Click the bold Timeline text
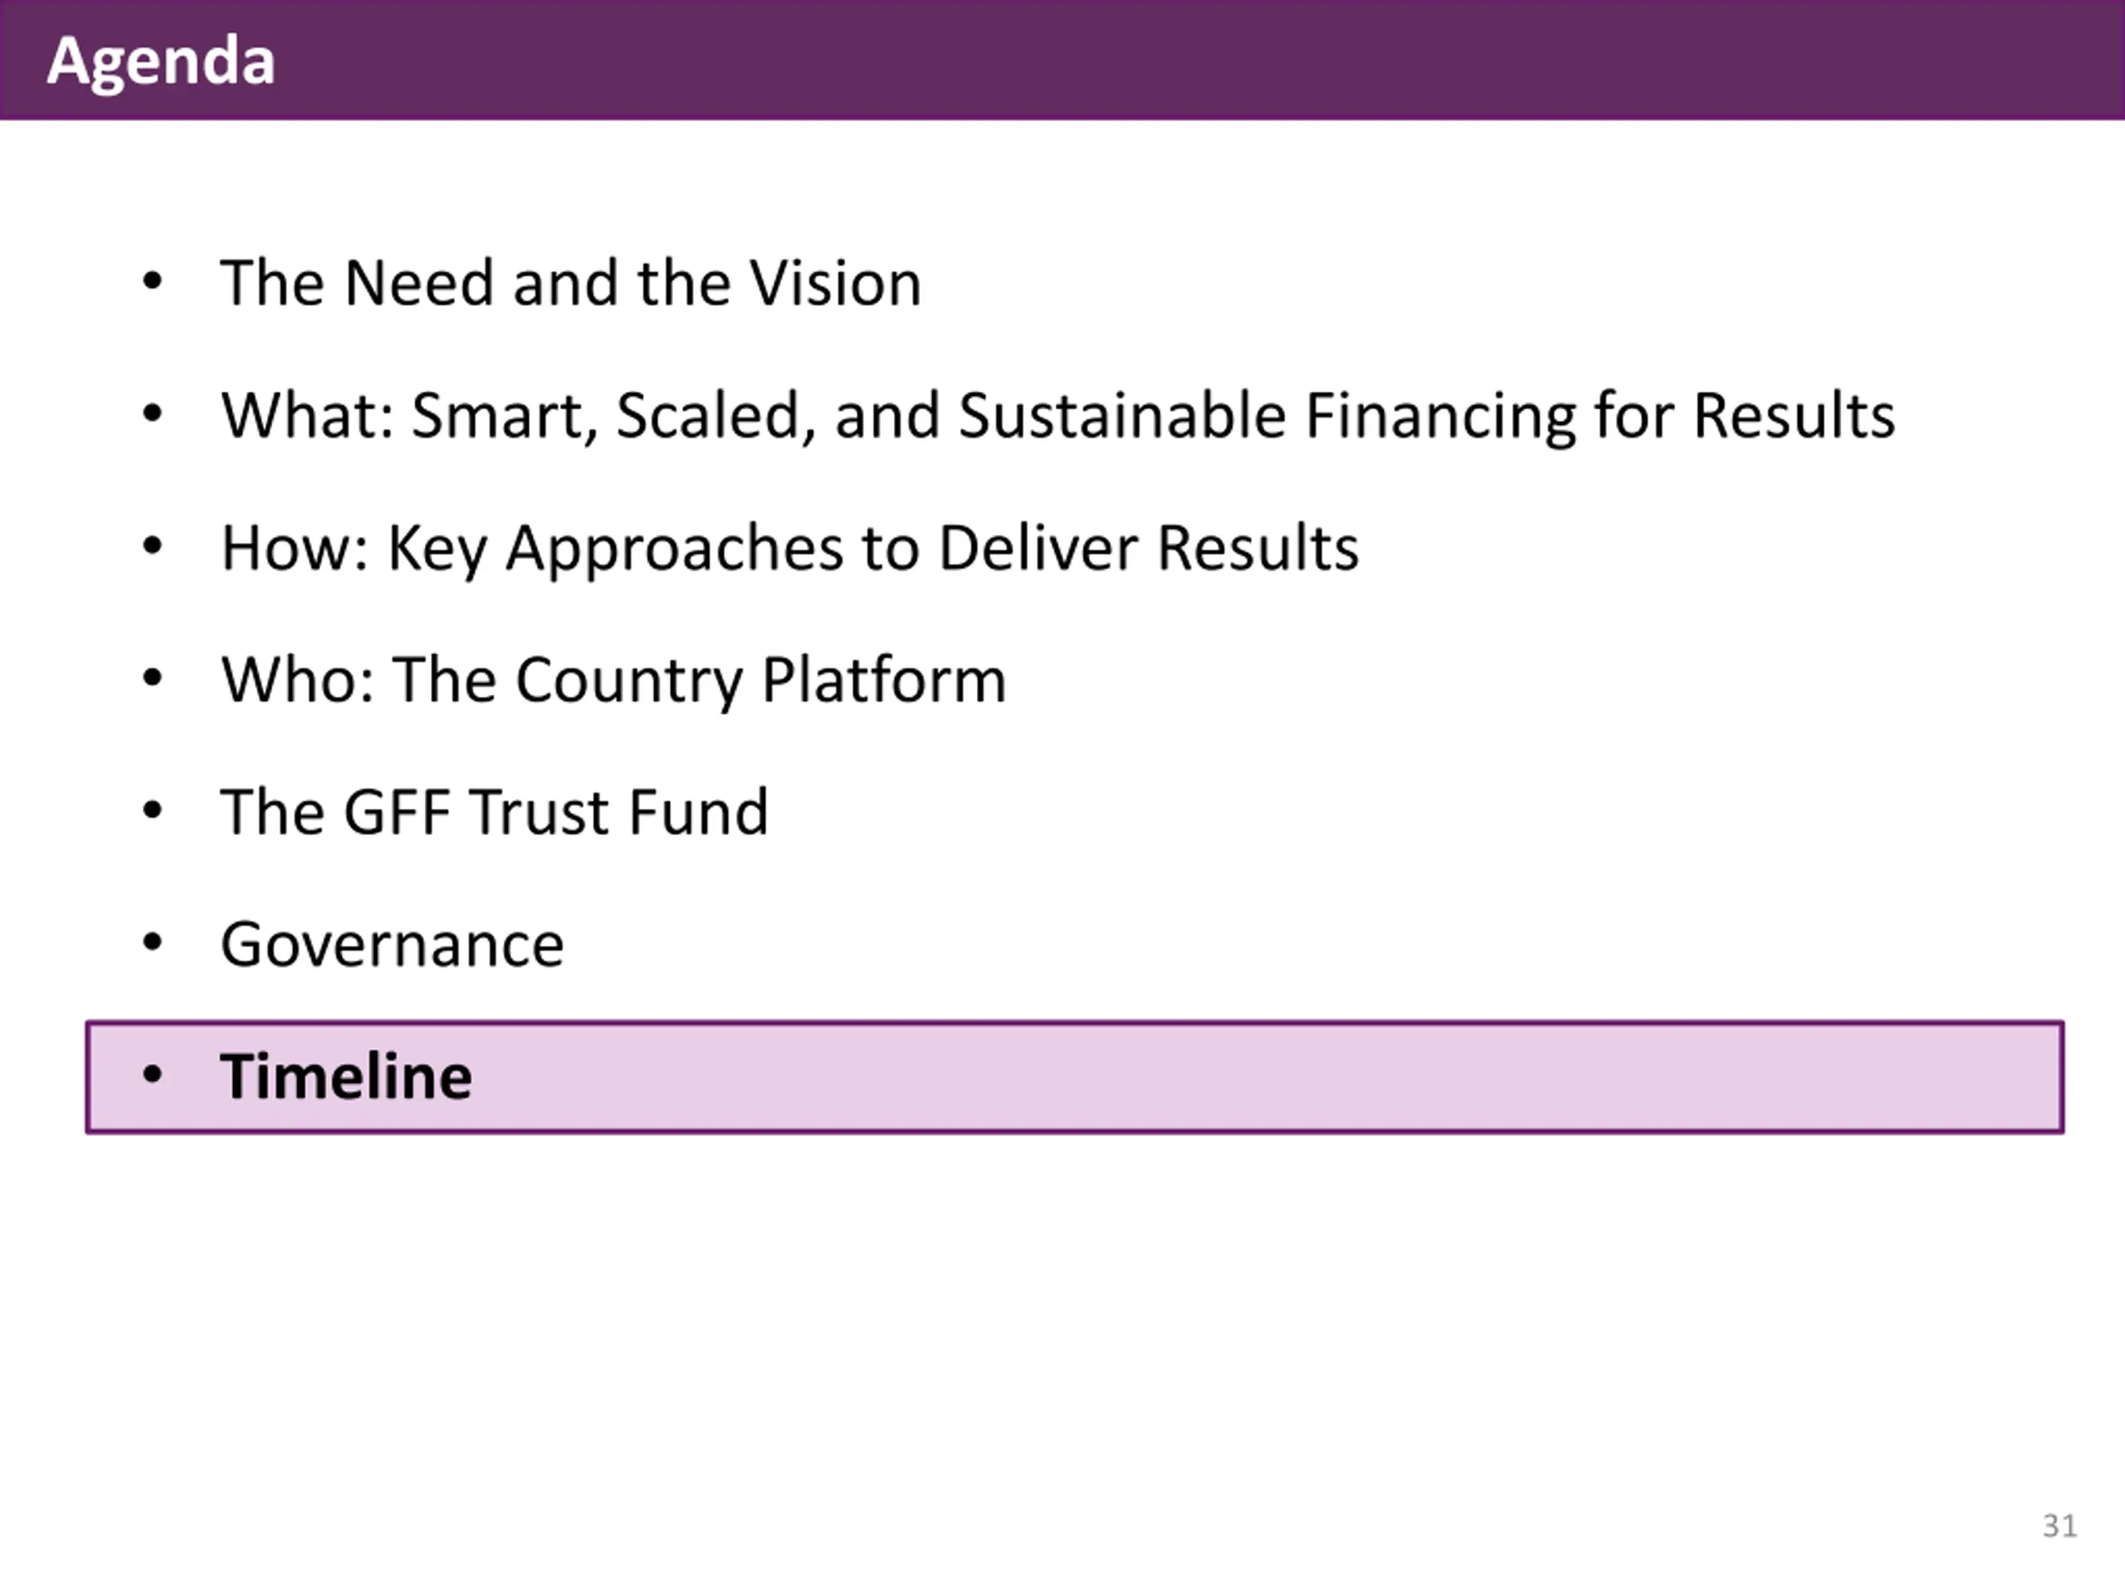This screenshot has height=1594, width=2125. tap(346, 1076)
